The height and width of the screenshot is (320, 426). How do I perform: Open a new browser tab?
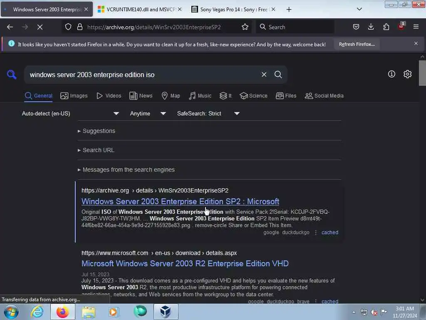[x=289, y=10]
